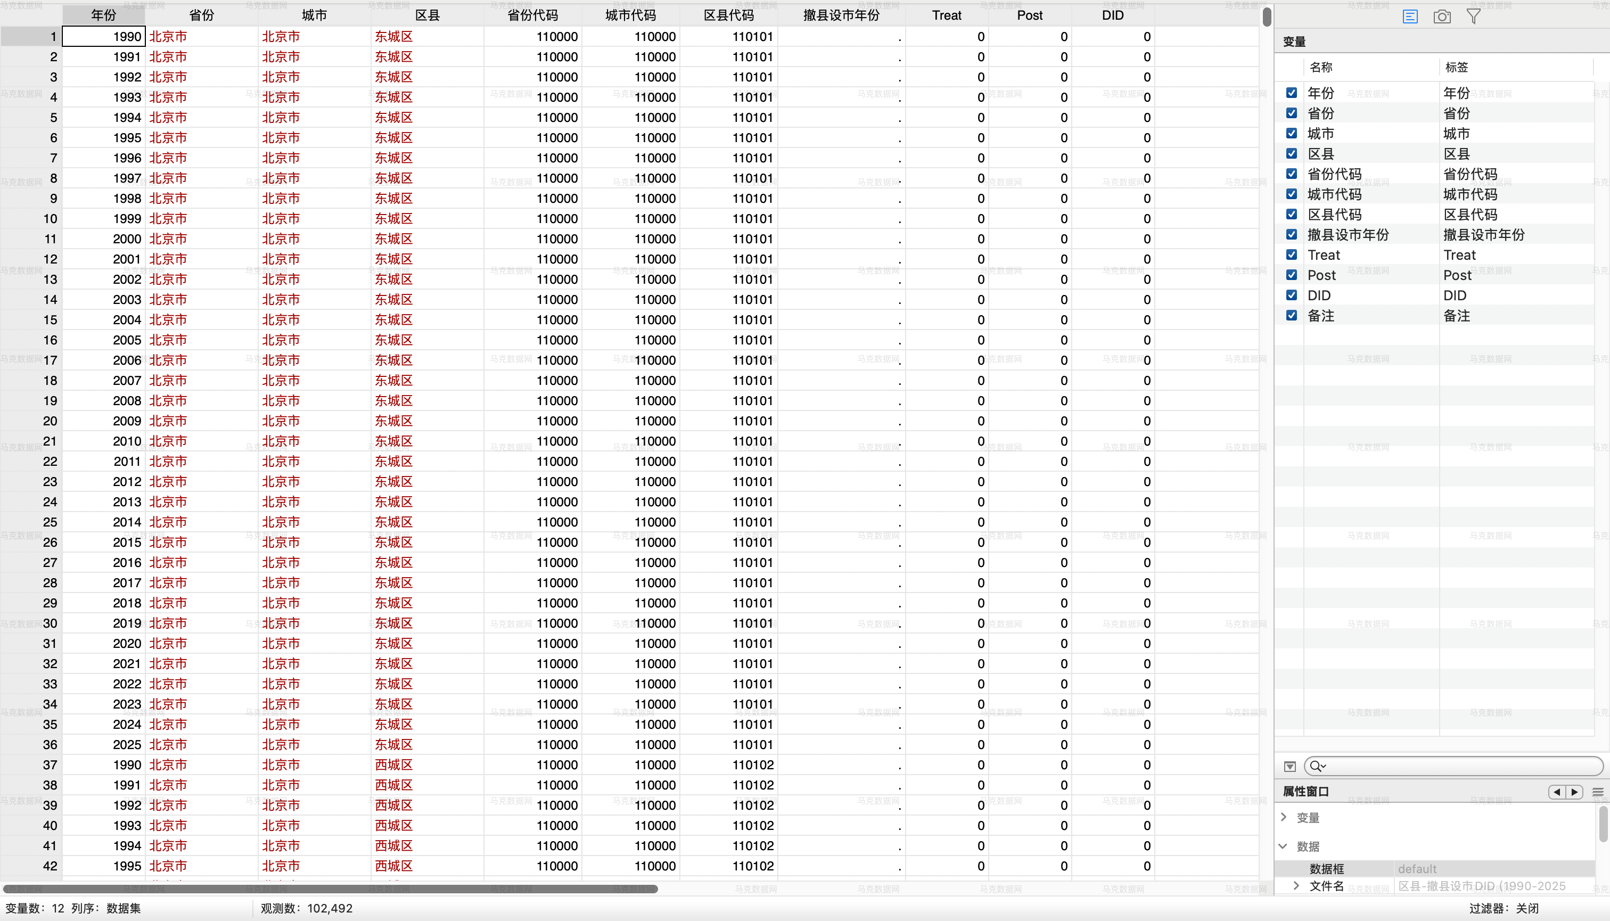
Task: Click the 列序: 数据集 status text
Action: click(x=105, y=908)
